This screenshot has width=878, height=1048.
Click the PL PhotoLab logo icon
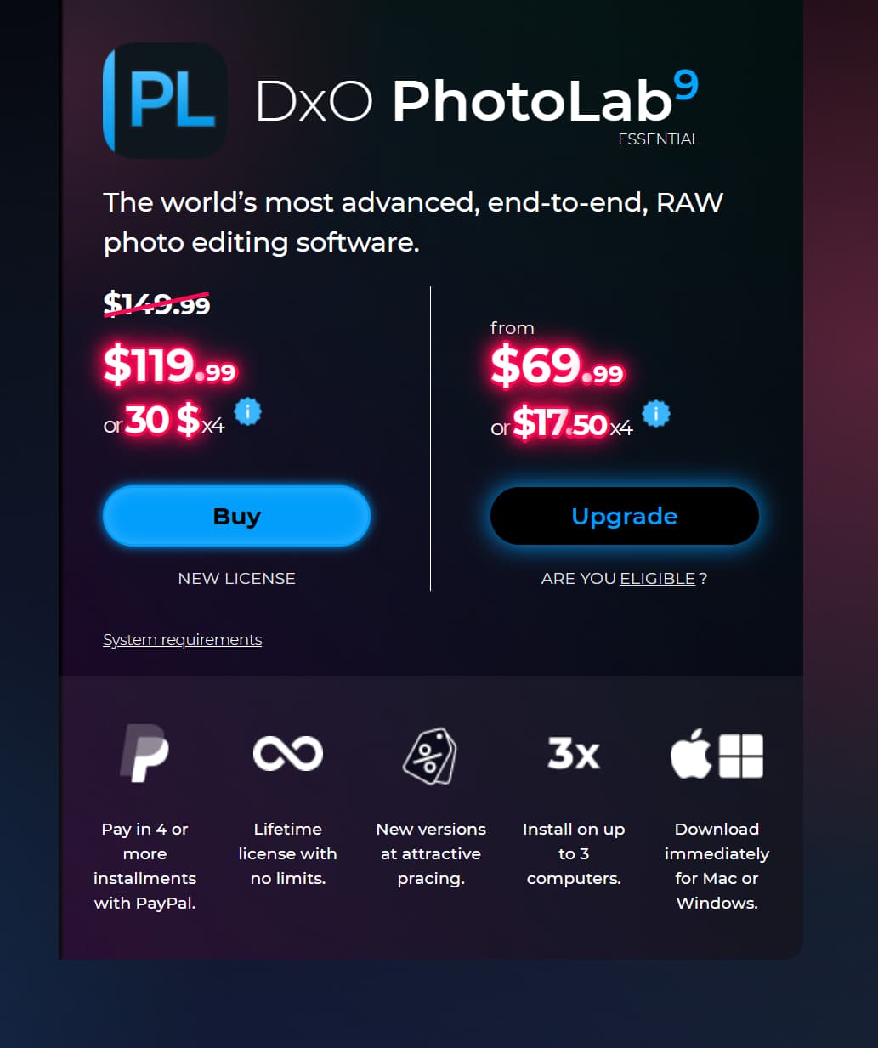tap(165, 100)
